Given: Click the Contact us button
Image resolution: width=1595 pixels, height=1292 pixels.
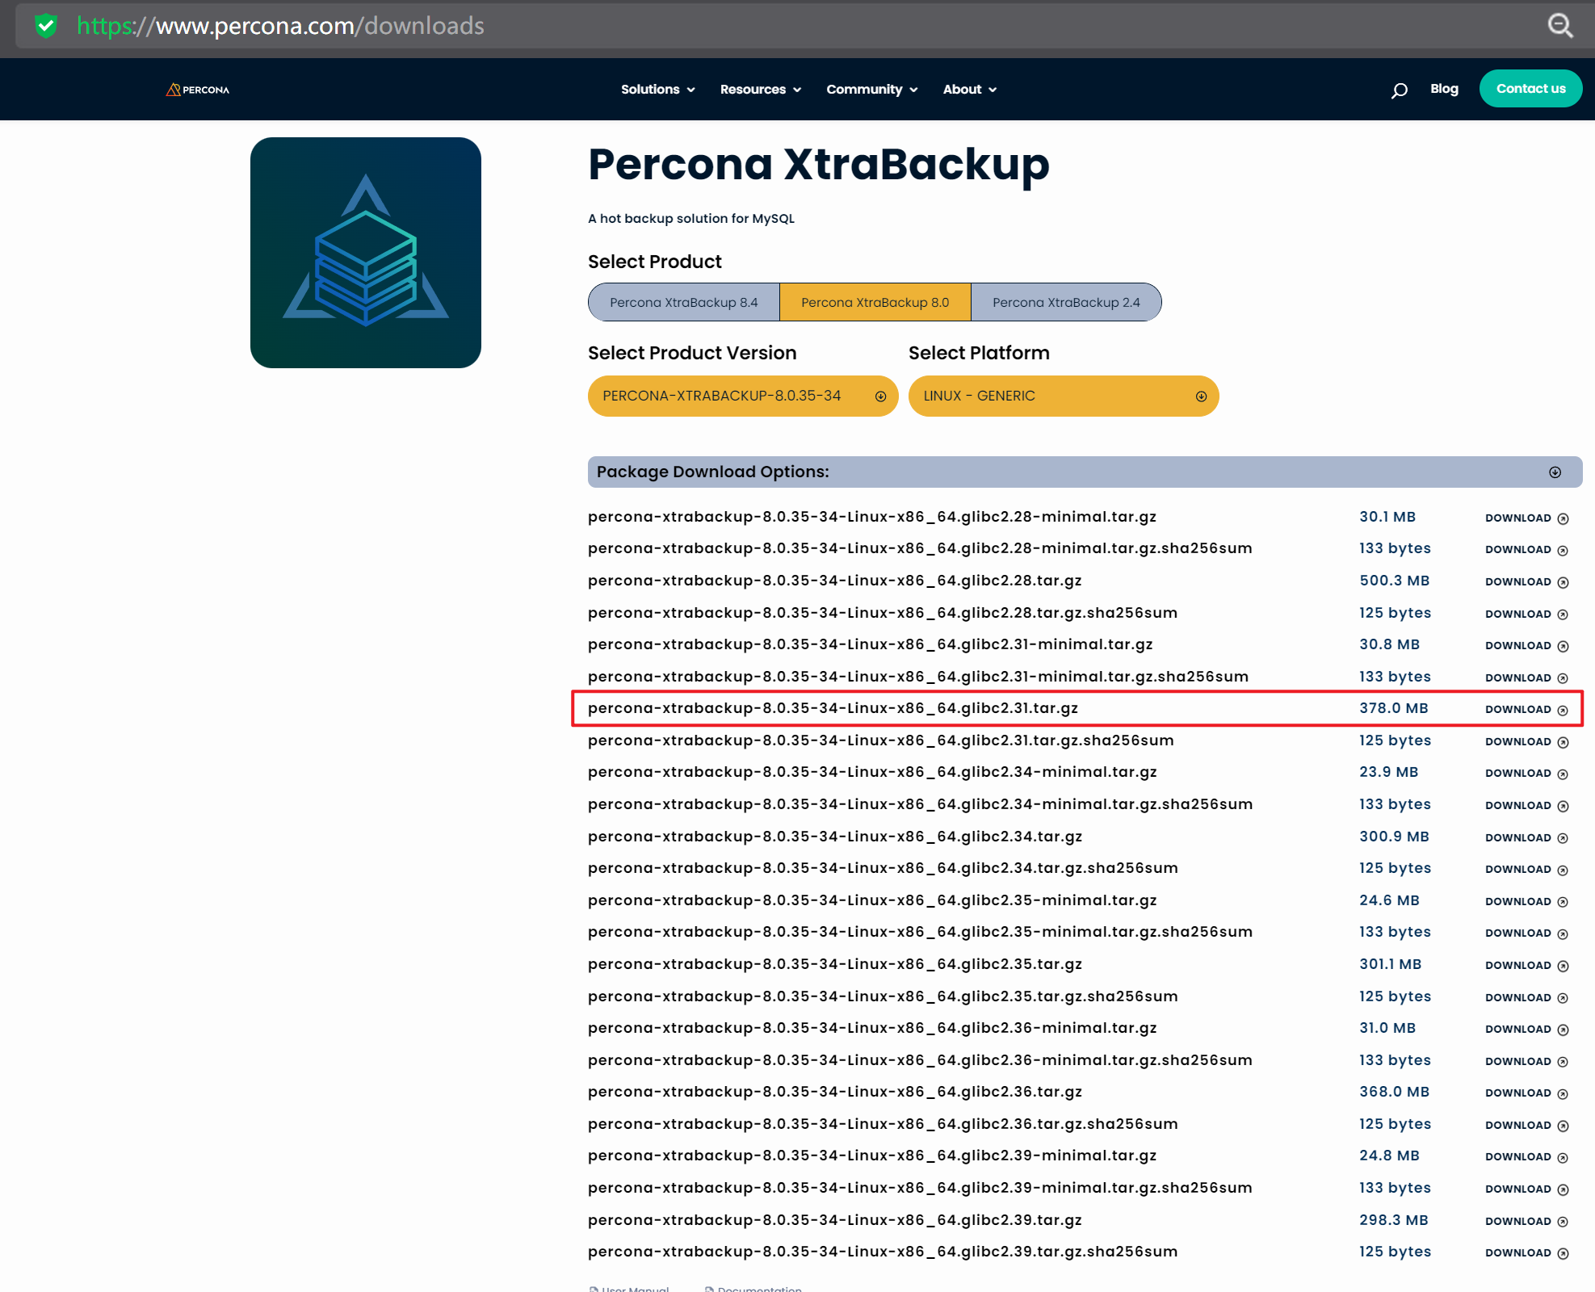Looking at the screenshot, I should [1530, 89].
